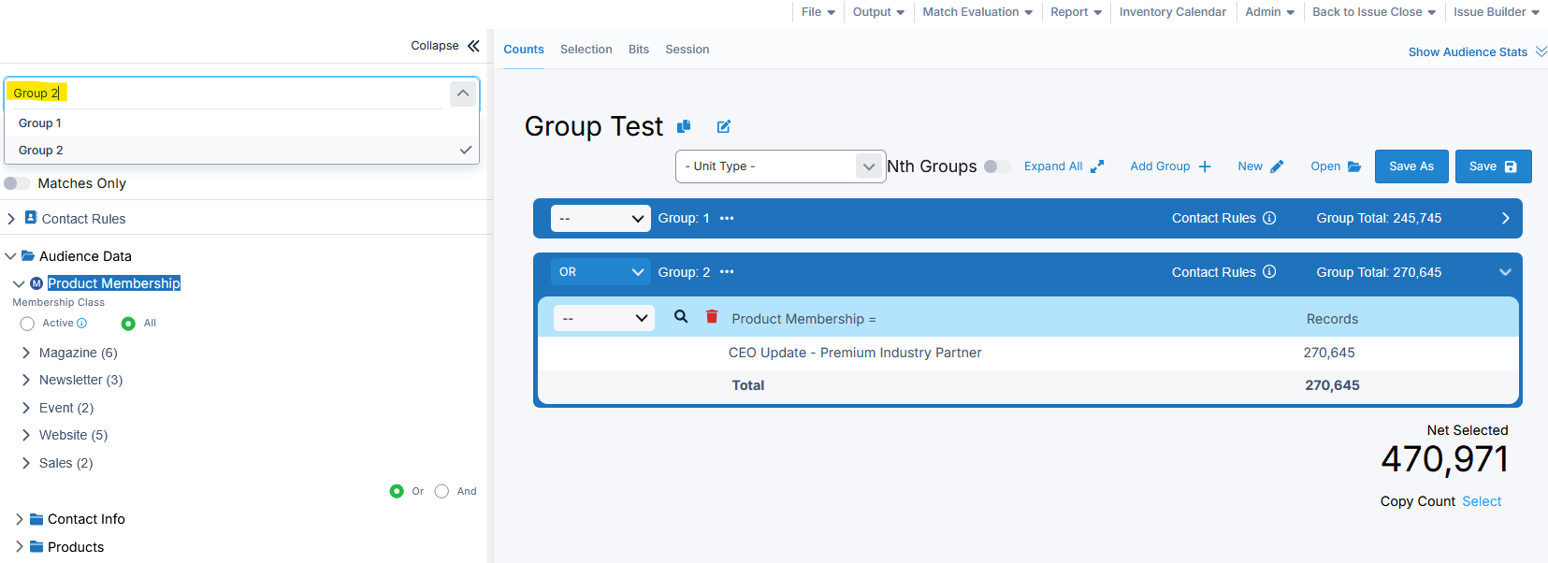Click the edit icon beside Group Test title
Screen dimensions: 1548x563
click(723, 126)
